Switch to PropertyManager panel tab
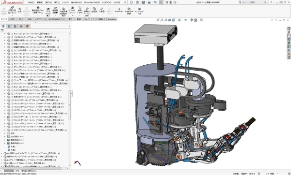Image resolution: width=291 pixels, height=175 pixels. [9, 26]
